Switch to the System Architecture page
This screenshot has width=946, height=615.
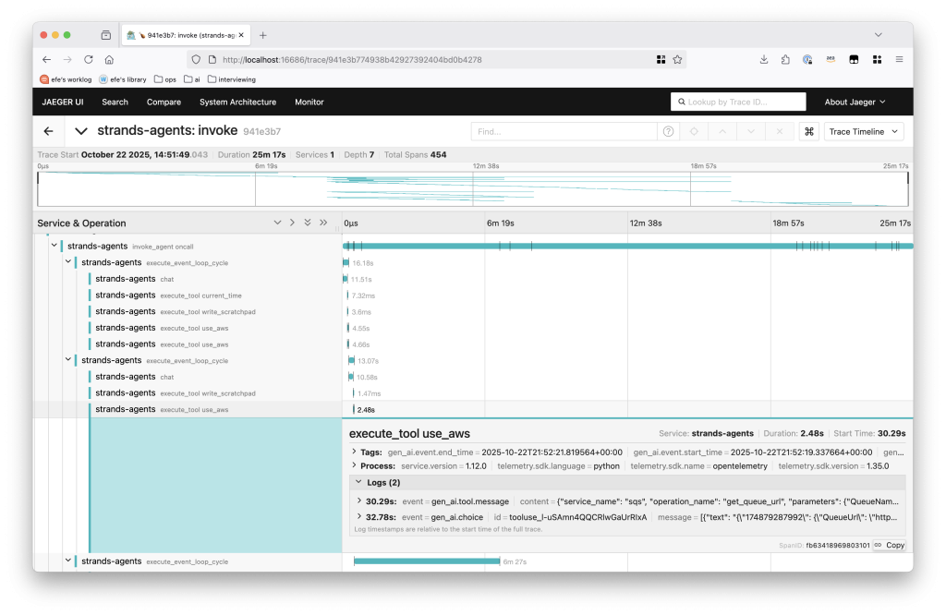click(x=236, y=102)
